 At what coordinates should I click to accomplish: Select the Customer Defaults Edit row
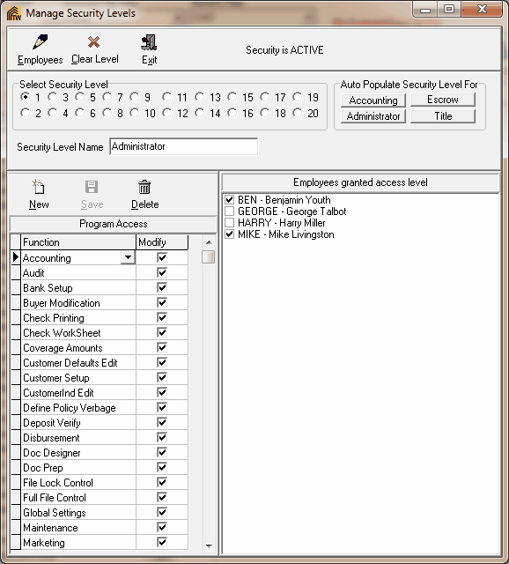click(x=78, y=362)
